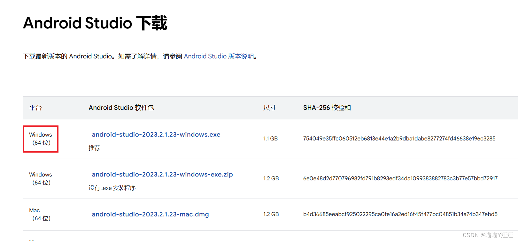Click the 推荐 label under windows.exe
518x241 pixels.
click(x=94, y=148)
